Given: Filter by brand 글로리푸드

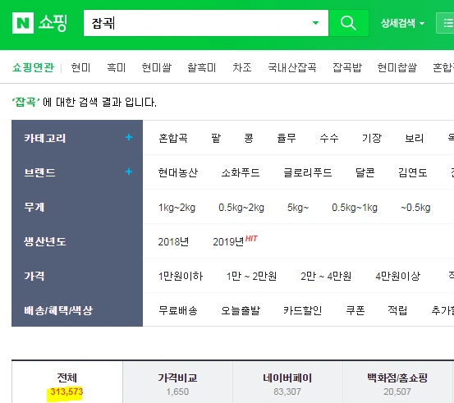Looking at the screenshot, I should pyautogui.click(x=308, y=172).
